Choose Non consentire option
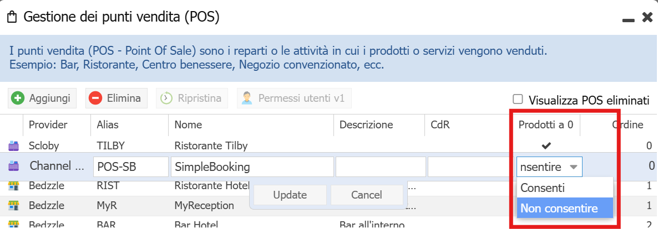Image resolution: width=658 pixels, height=229 pixels. point(559,209)
